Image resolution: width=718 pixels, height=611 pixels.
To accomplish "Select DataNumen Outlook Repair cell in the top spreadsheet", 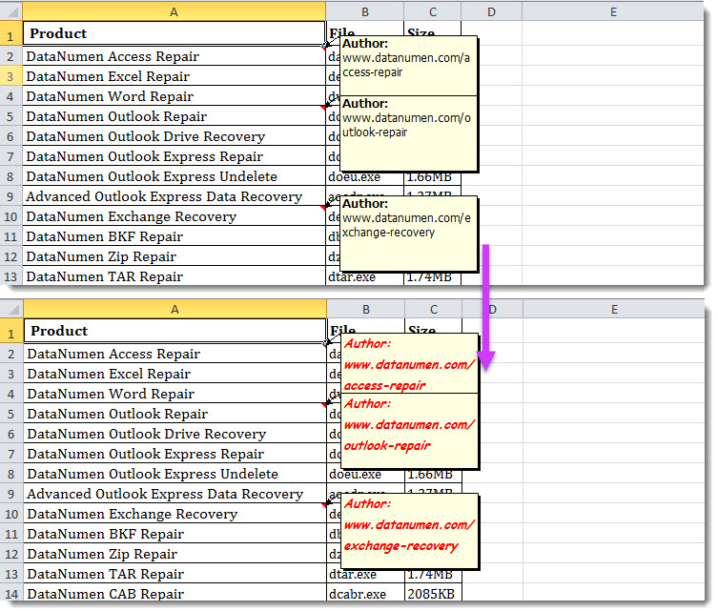I will click(x=174, y=116).
